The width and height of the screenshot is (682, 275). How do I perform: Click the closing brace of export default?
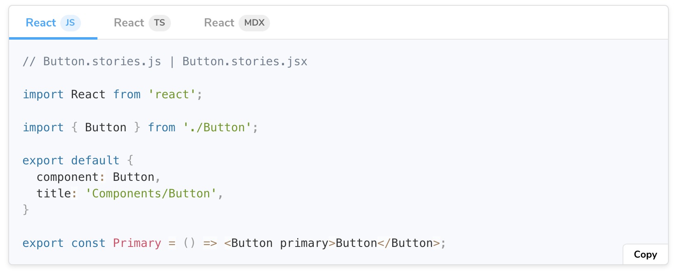coord(26,210)
